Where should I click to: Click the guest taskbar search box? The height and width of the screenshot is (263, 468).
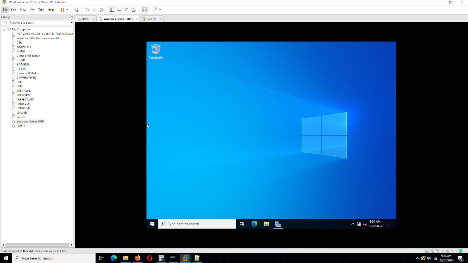197,224
